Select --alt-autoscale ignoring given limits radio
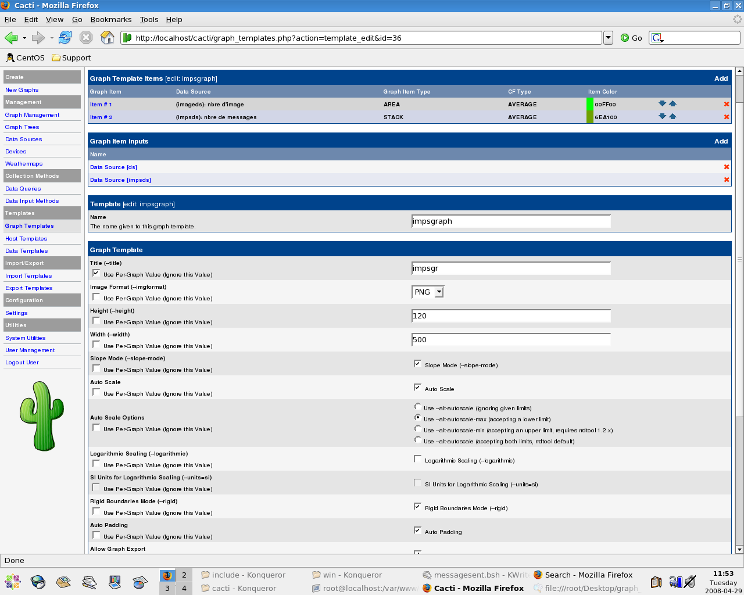Viewport: 744px width, 595px height. point(417,407)
